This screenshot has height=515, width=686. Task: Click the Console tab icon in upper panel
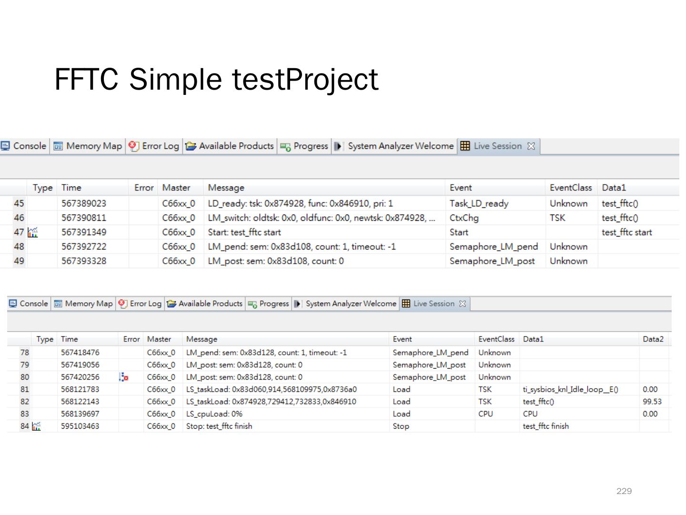6,146
